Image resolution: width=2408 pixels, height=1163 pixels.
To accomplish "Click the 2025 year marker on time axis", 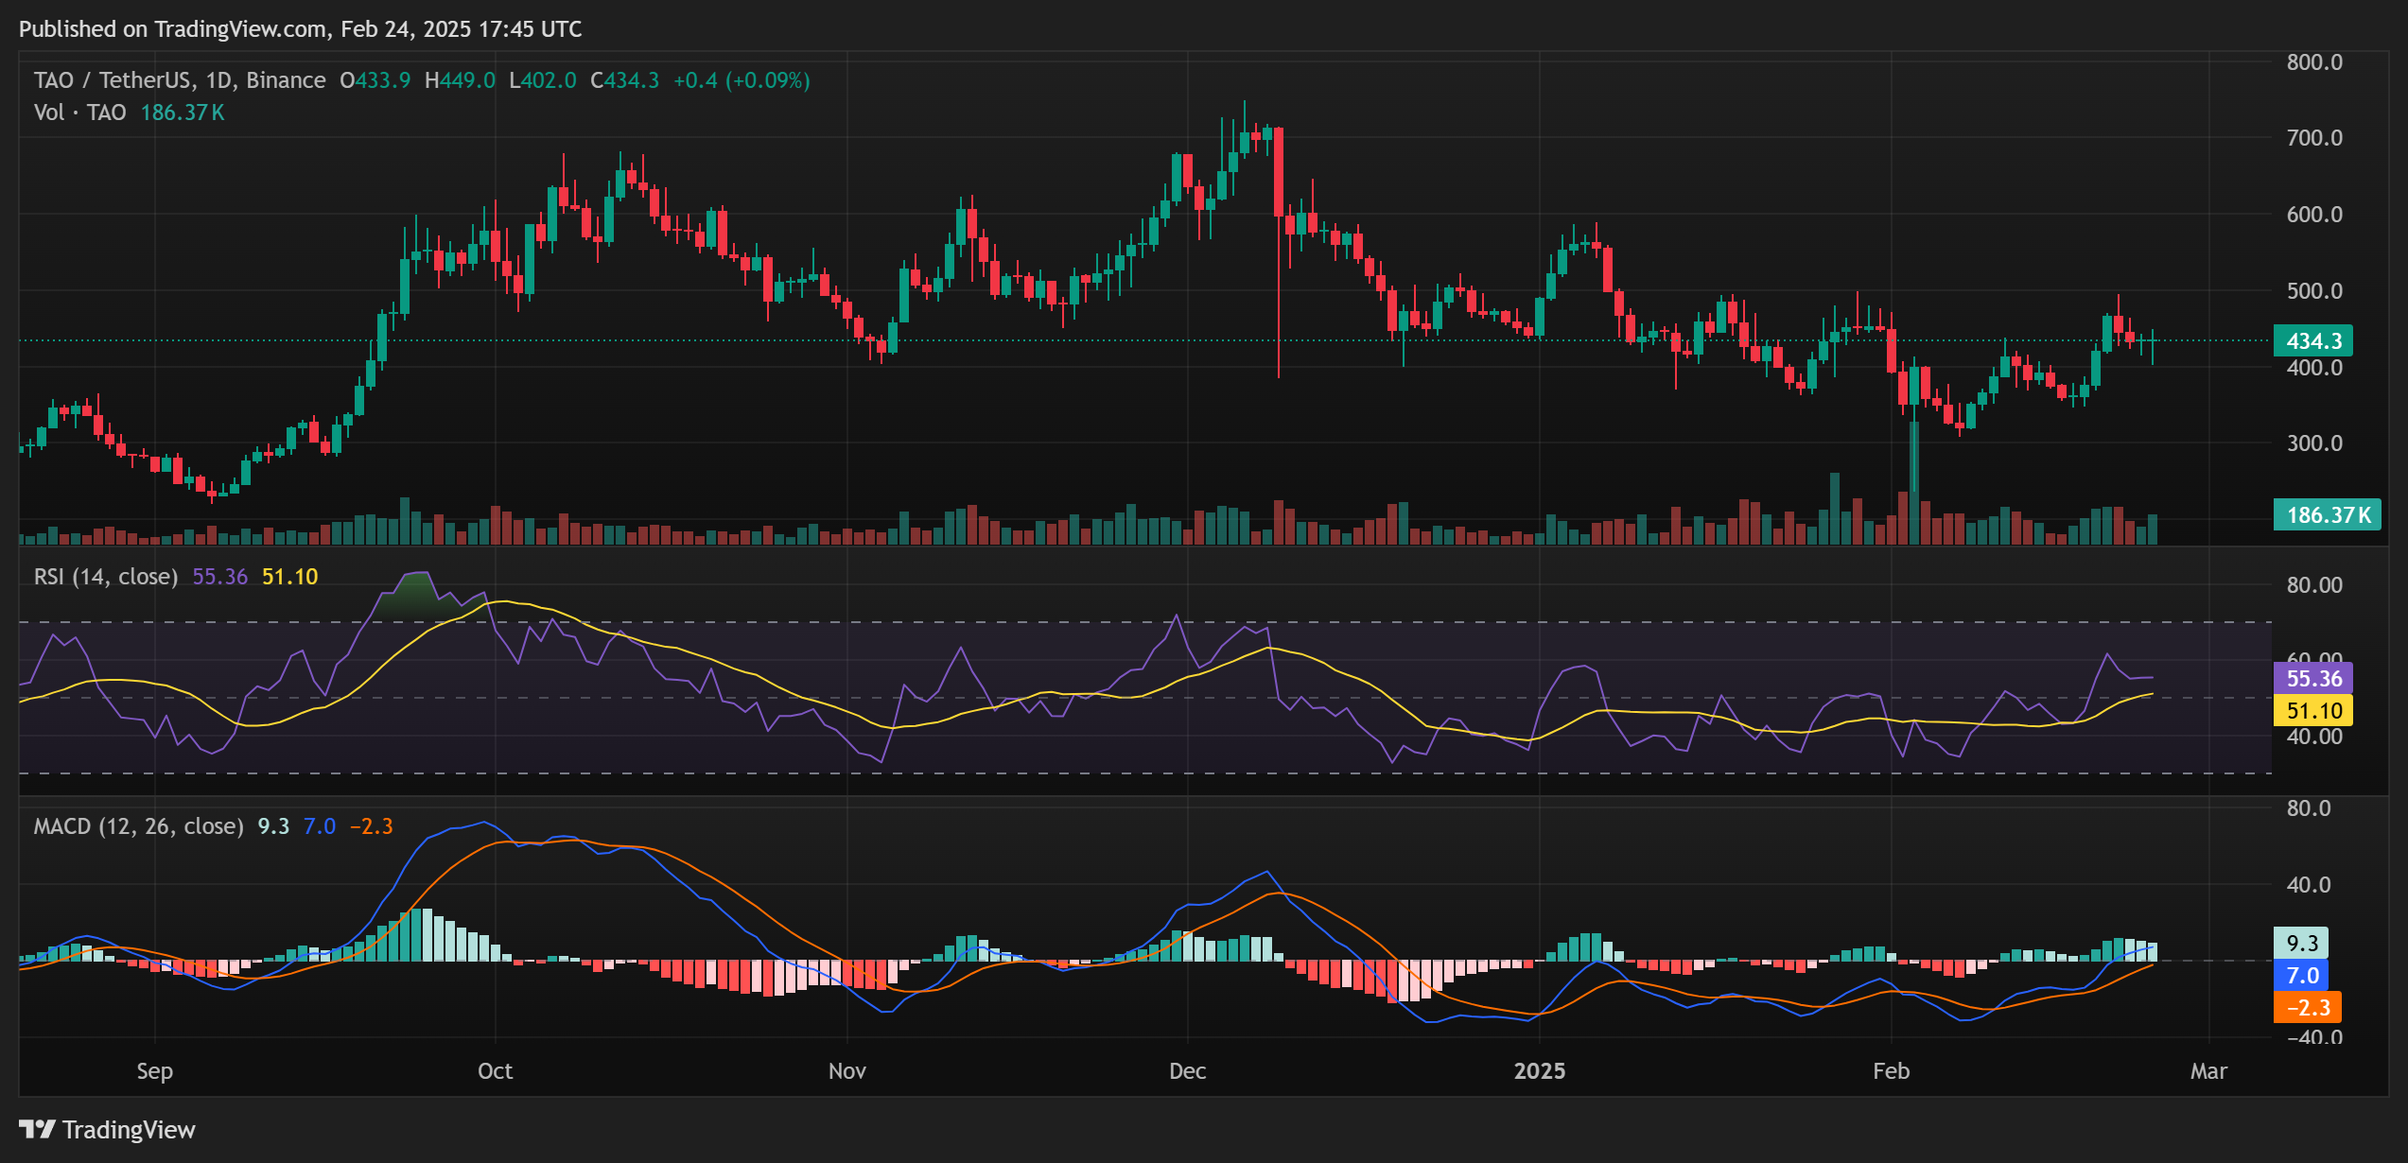I will click(1539, 1070).
